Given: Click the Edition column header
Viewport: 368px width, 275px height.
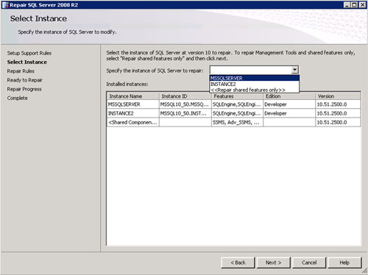Looking at the screenshot, I should [x=289, y=96].
